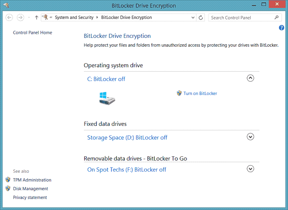
Task: Click the Back navigation arrow
Action: pyautogui.click(x=9, y=17)
